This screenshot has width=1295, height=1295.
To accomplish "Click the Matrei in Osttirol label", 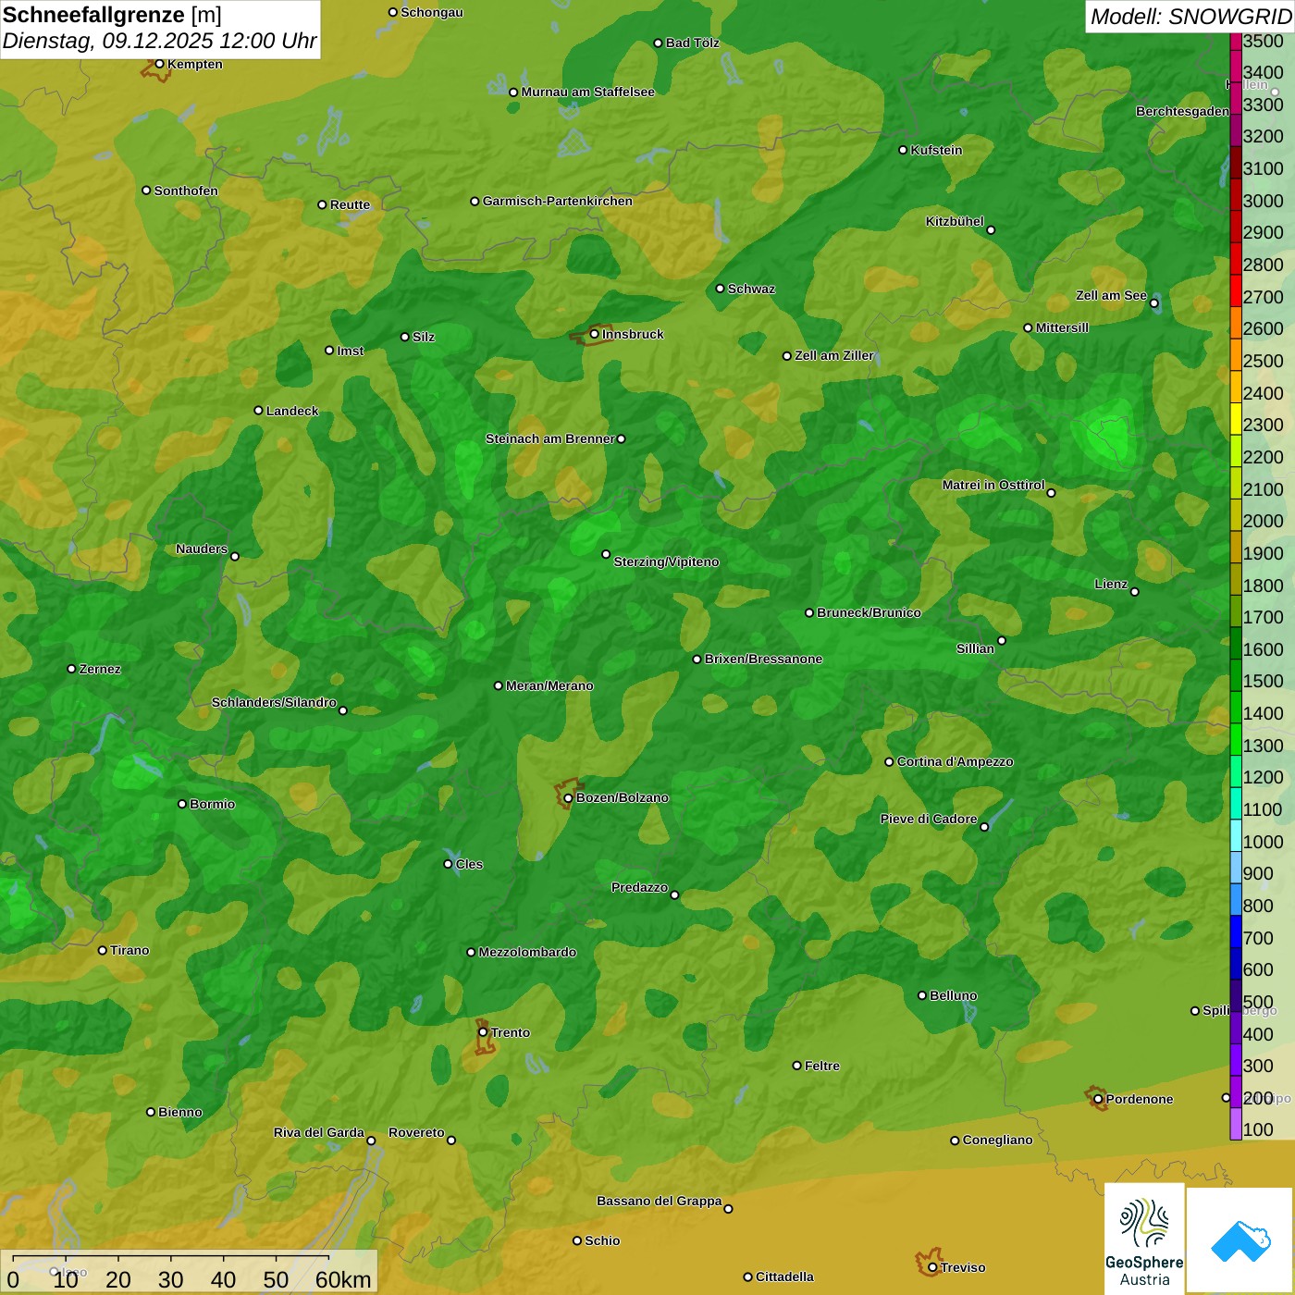I will 993,485.
